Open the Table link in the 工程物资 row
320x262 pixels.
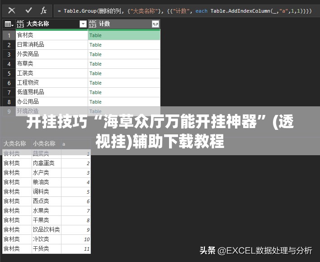coord(95,83)
